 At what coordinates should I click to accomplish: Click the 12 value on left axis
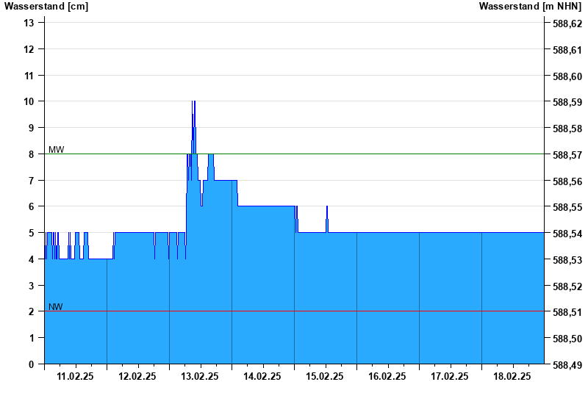[x=29, y=49]
